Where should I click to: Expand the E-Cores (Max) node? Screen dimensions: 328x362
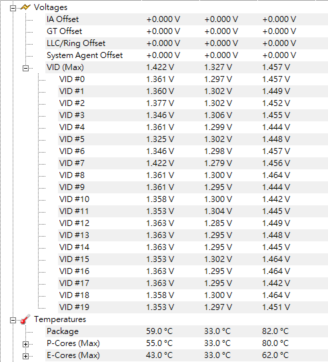(25, 356)
